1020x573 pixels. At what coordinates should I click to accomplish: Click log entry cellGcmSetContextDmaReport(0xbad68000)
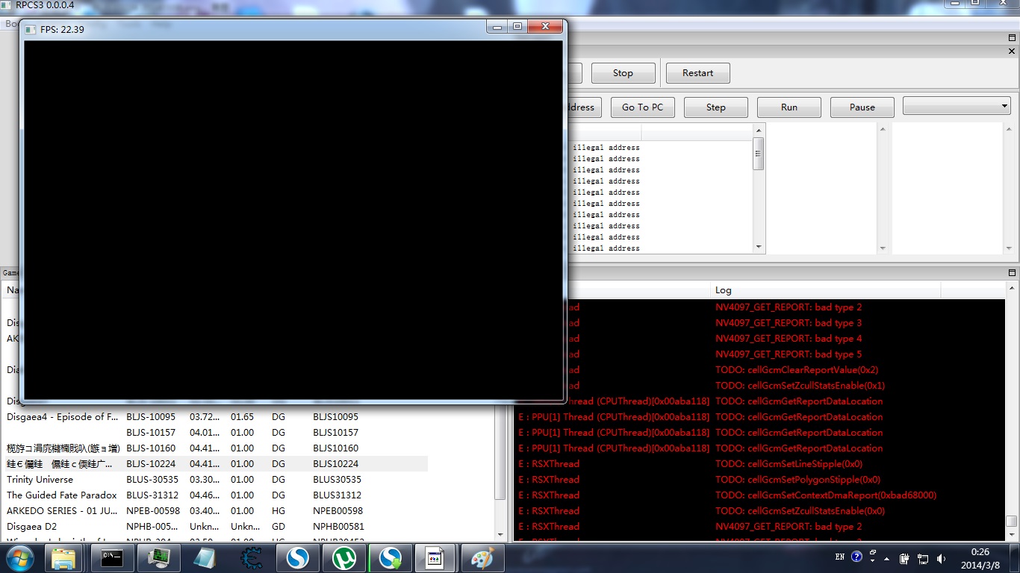coord(826,495)
